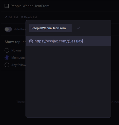Open the "Edit list" text button
This screenshot has width=119, height=125.
tap(13, 17)
